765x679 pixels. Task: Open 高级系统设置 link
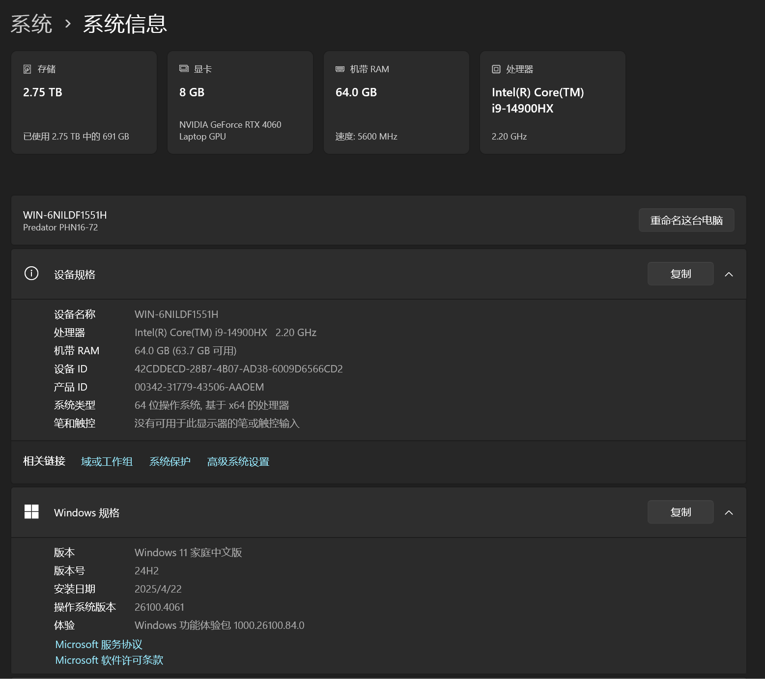238,461
